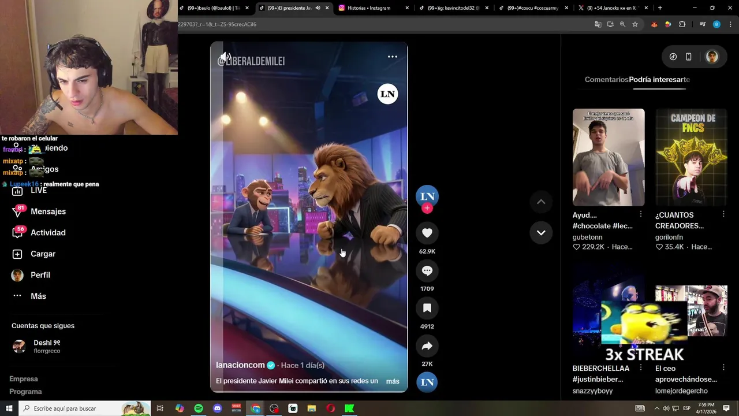Save video with the bookmark icon
The width and height of the screenshot is (739, 416).
(x=427, y=308)
